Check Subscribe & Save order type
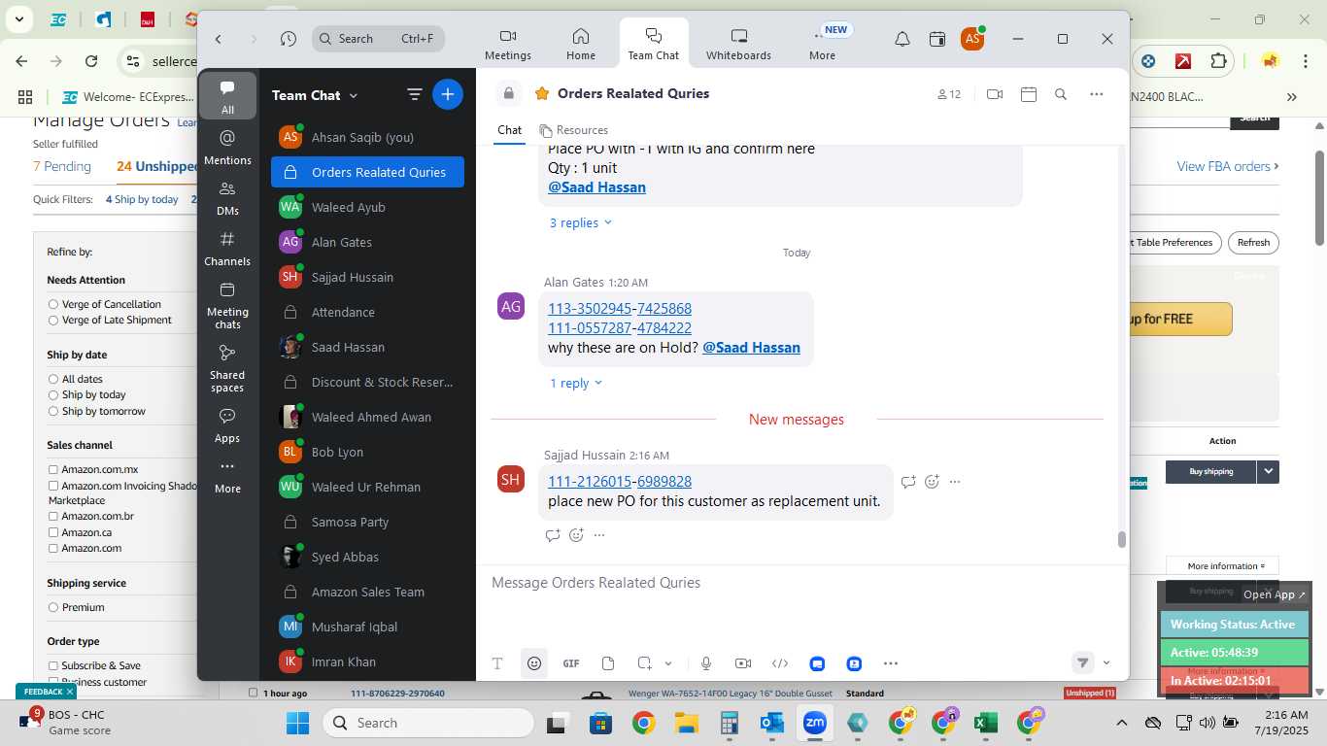 pos(53,665)
